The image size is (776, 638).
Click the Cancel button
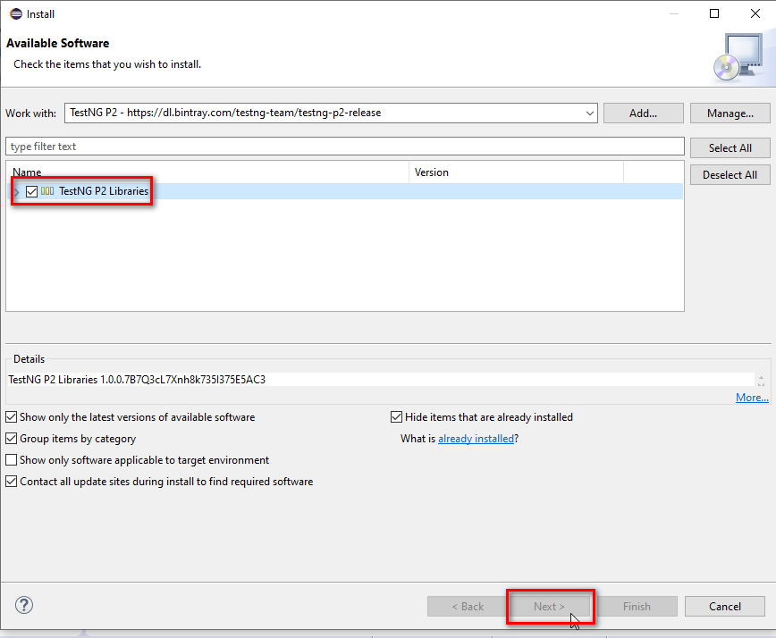724,607
